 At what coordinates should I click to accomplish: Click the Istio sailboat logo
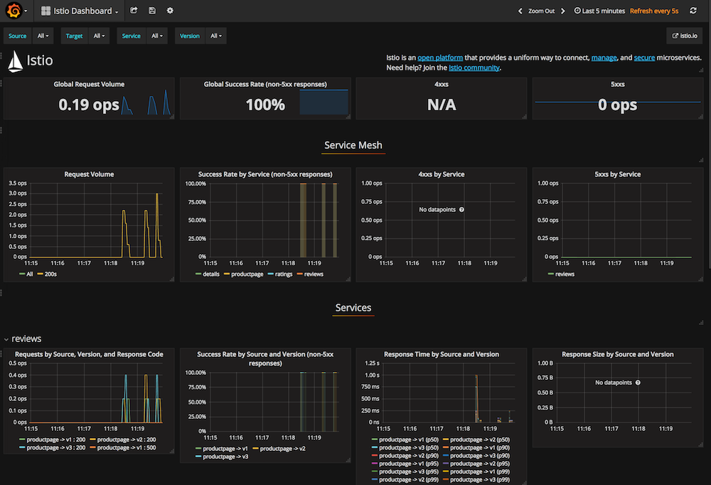click(x=16, y=61)
